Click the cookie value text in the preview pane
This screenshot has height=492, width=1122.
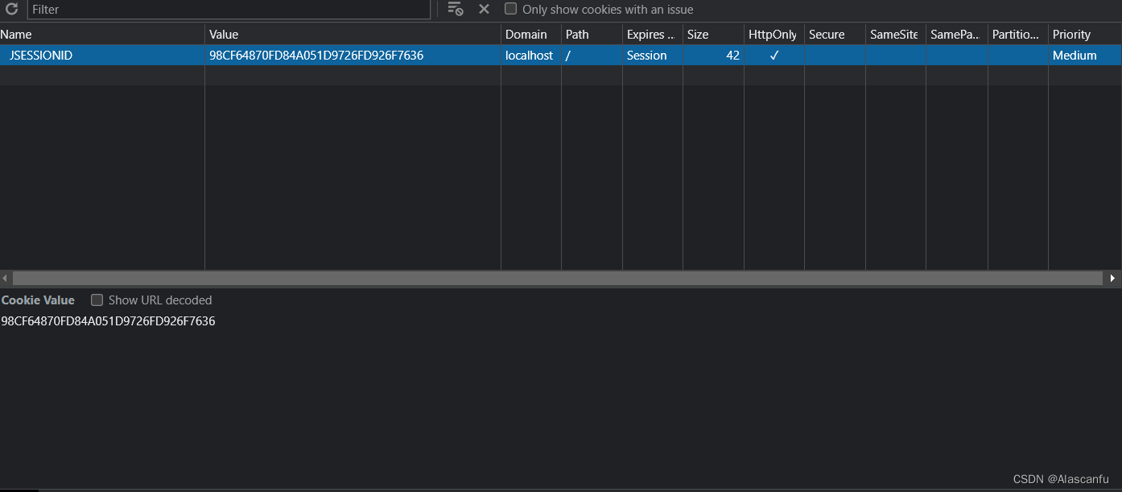108,321
